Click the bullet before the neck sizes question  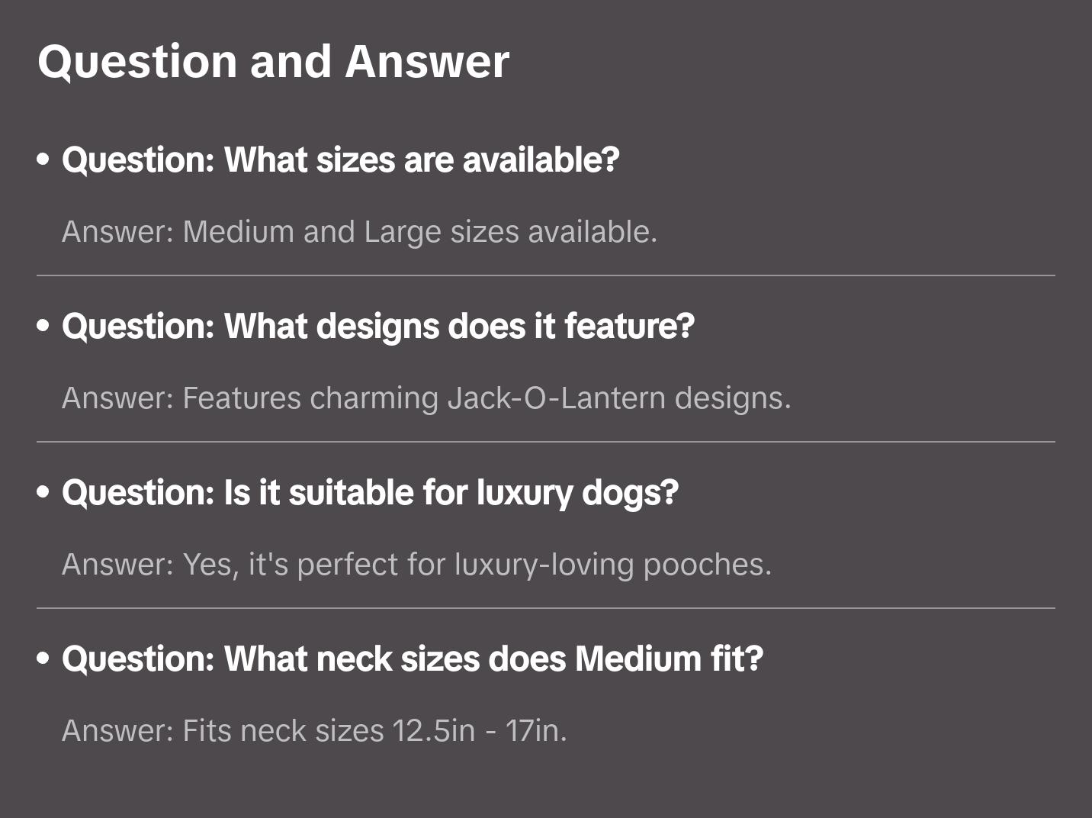[43, 659]
